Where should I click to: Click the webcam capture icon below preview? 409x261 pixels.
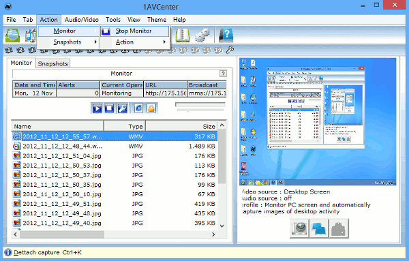(299, 228)
